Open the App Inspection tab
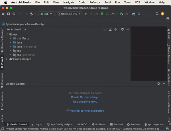Viewport: 171px width, 131px height. coord(154,124)
